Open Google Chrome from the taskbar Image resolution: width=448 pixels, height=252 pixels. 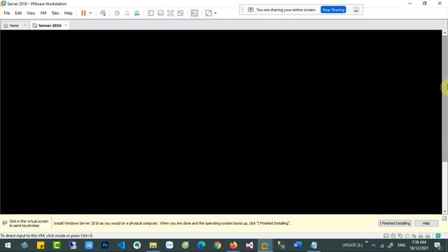tap(218, 245)
